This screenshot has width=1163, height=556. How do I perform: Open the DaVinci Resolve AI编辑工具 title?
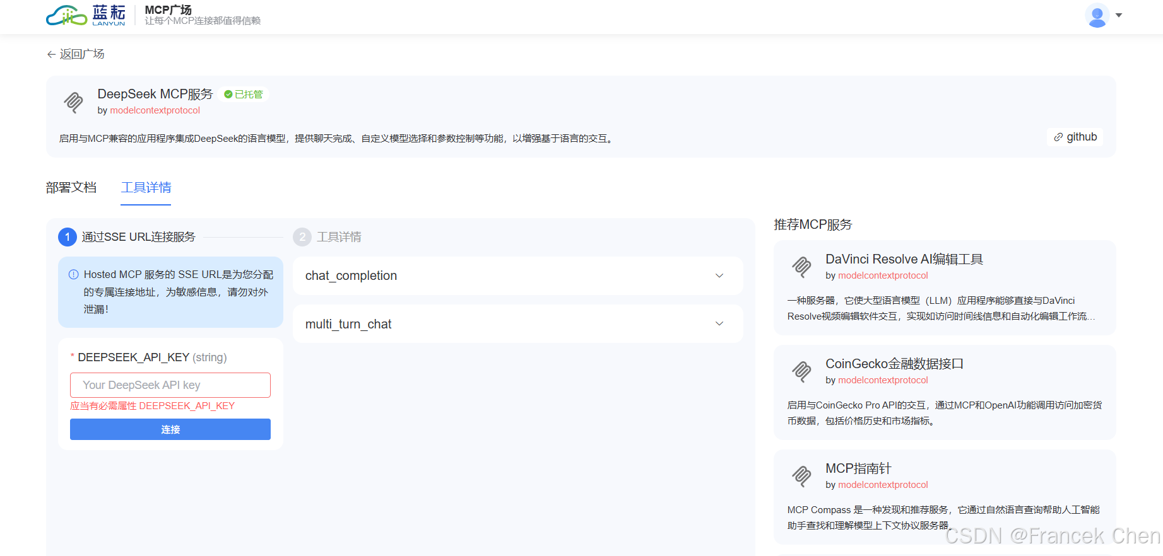tap(904, 259)
